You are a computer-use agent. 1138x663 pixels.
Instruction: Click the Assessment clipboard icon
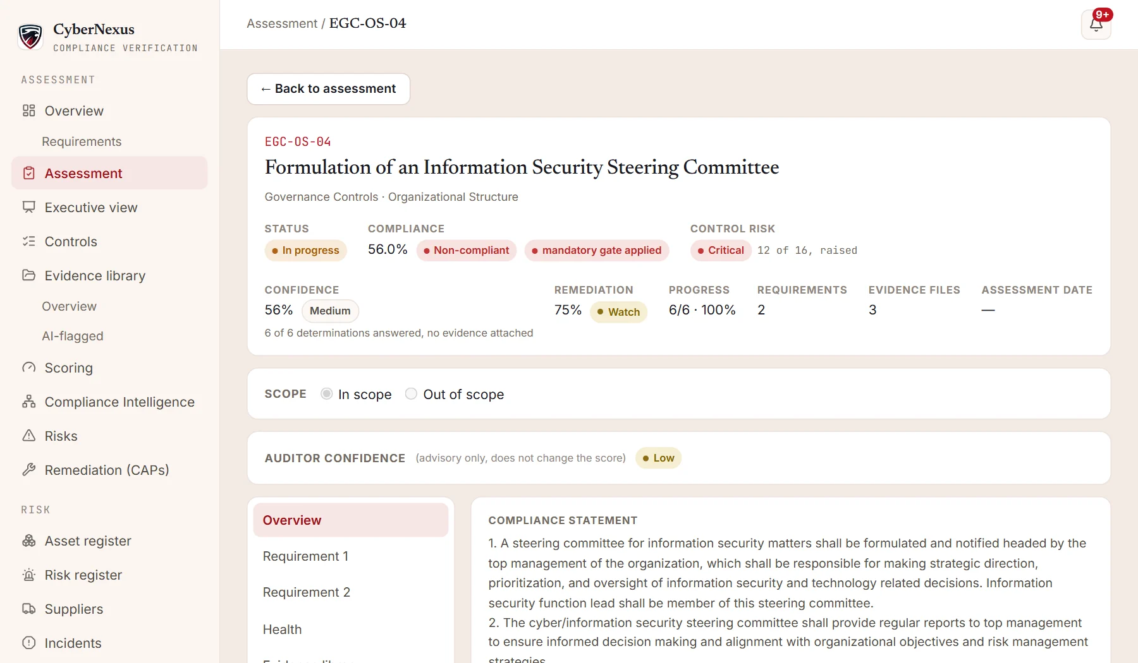[29, 173]
